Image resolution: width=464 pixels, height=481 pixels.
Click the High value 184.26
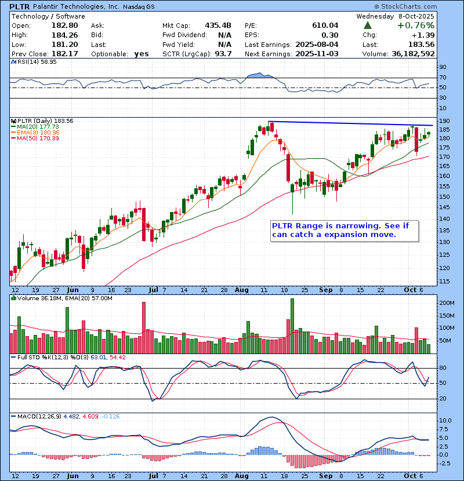[65, 35]
